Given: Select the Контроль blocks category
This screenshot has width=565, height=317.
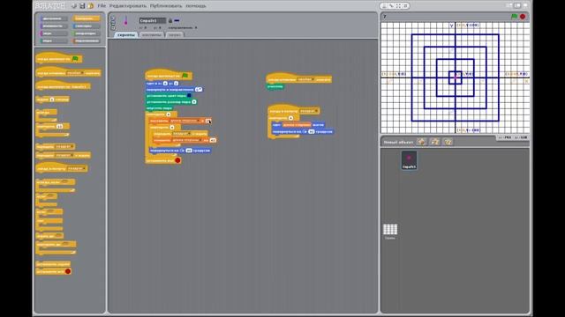Looking at the screenshot, I should tap(86, 18).
